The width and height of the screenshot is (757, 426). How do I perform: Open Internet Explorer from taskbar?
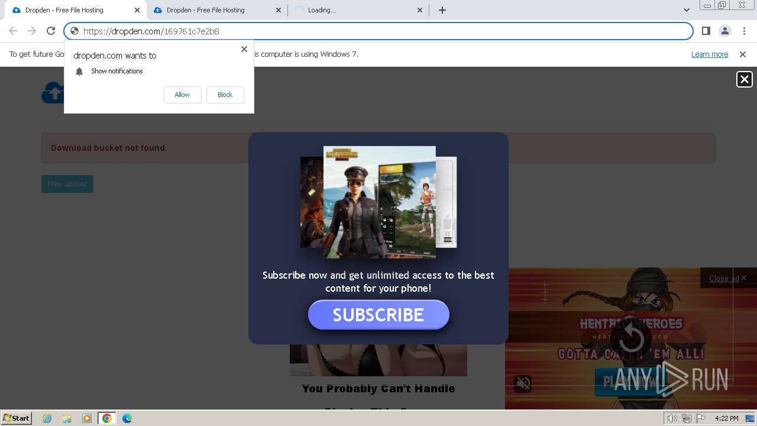tap(47, 418)
